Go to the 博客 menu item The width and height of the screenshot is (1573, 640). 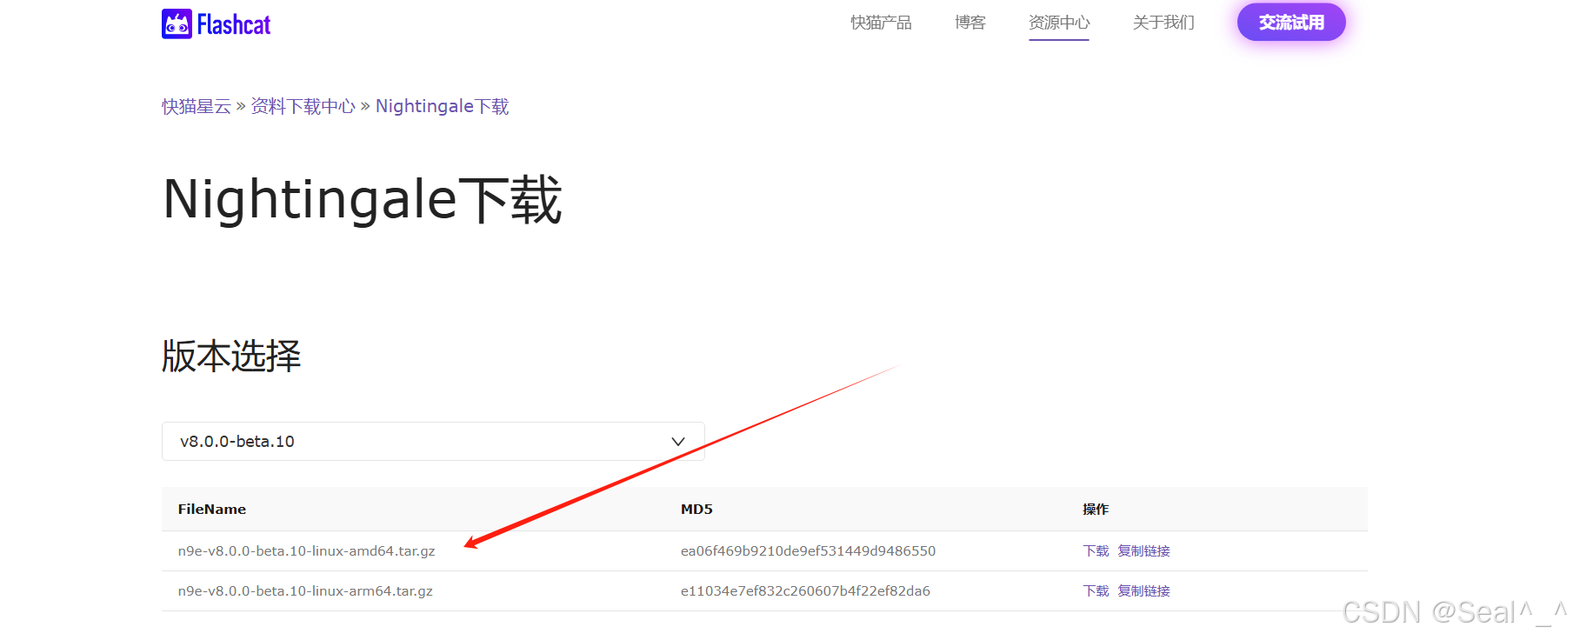point(970,23)
